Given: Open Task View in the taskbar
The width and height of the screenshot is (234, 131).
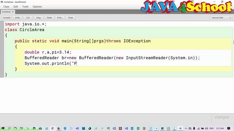Looking at the screenshot, I should [x=21, y=128].
